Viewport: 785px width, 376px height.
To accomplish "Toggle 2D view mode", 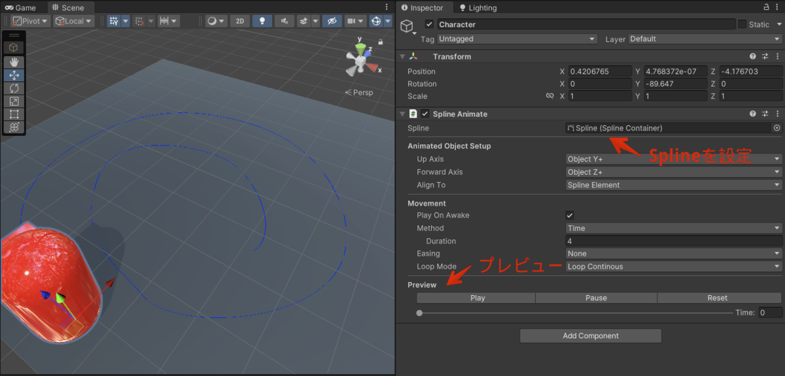I will tap(240, 21).
